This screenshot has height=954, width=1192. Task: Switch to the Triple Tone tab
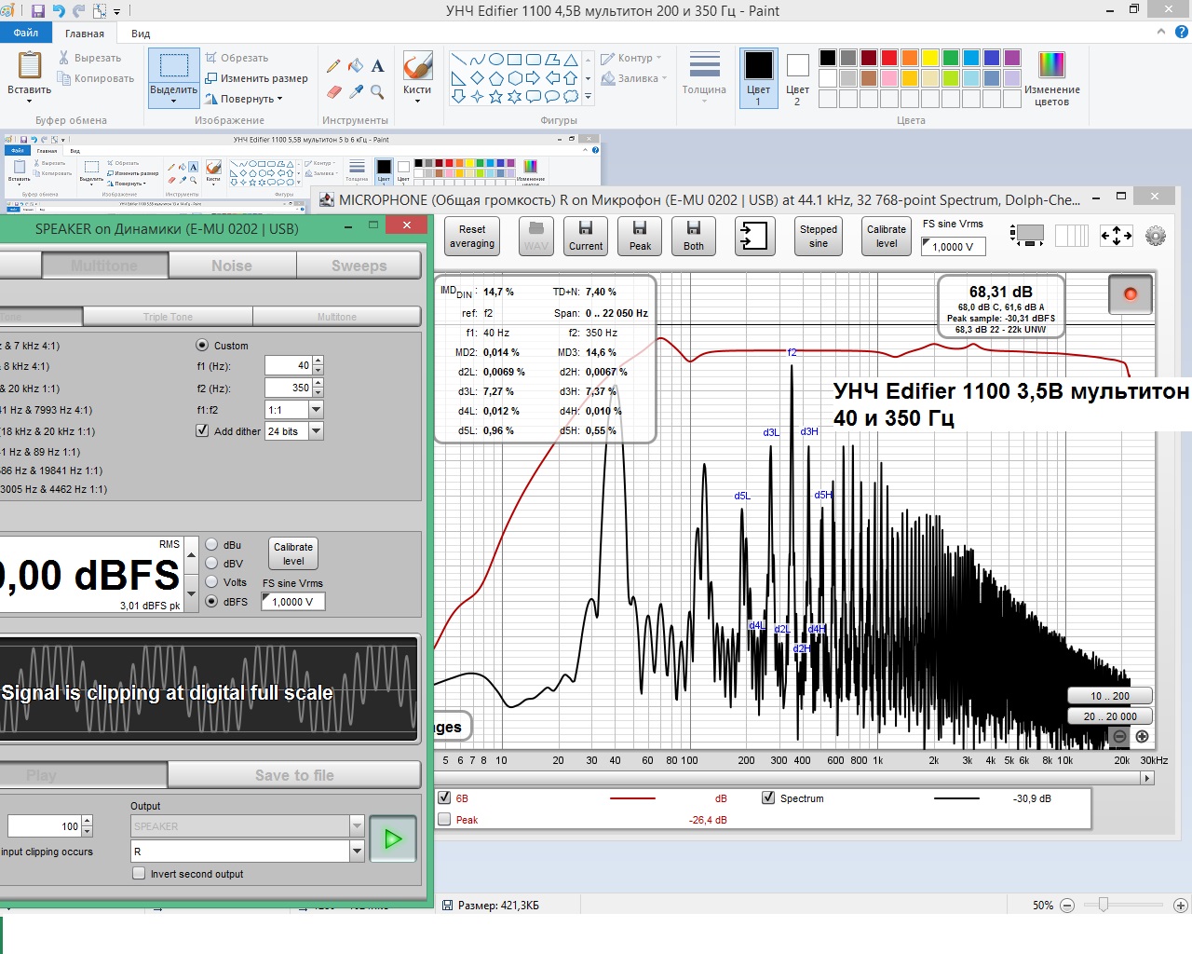(x=168, y=317)
